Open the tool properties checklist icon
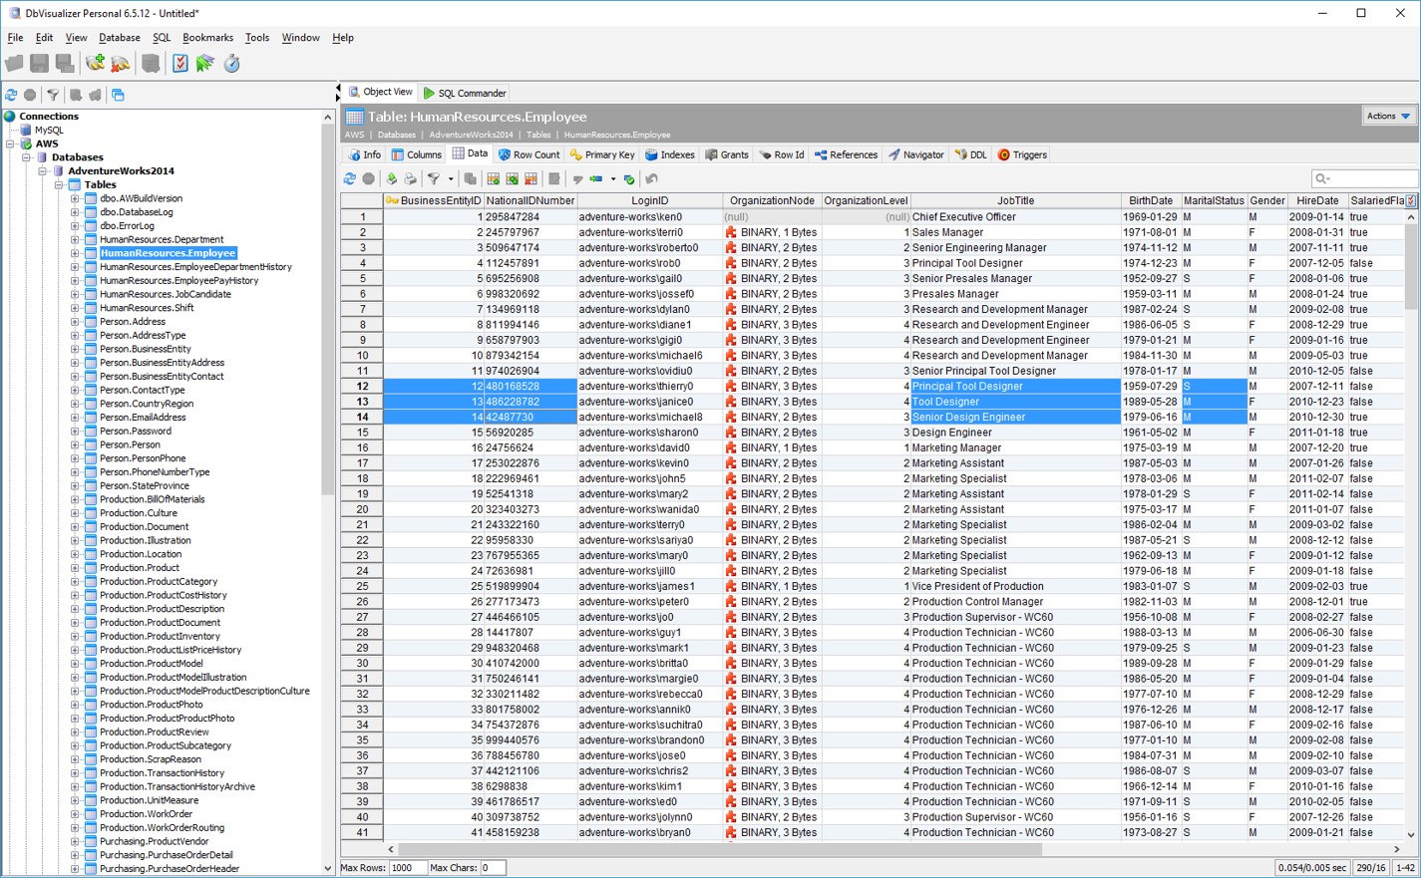This screenshot has width=1421, height=878. coord(179,64)
